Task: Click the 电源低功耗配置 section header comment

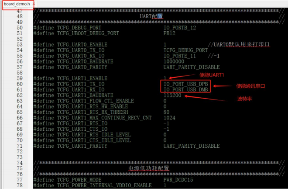Action: 148,168
